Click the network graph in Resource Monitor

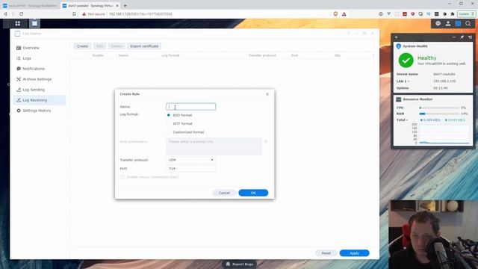click(444, 134)
